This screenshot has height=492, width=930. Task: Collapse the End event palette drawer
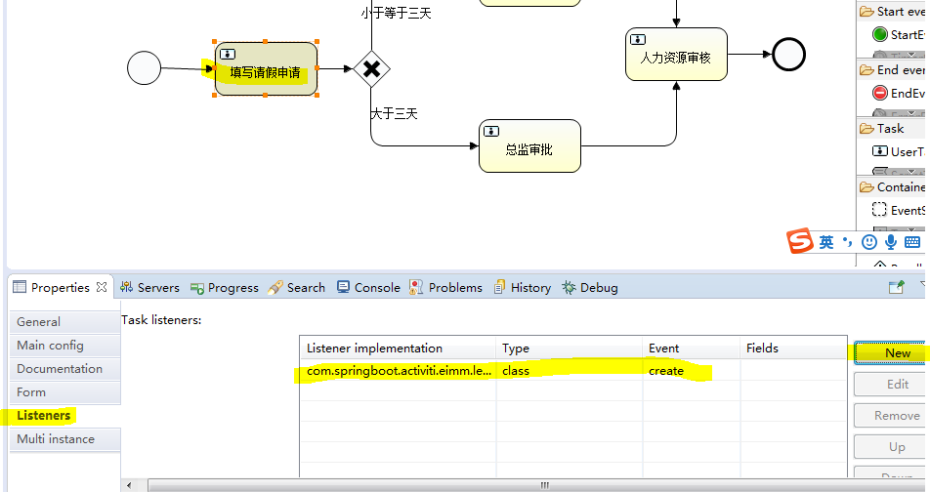coord(892,70)
